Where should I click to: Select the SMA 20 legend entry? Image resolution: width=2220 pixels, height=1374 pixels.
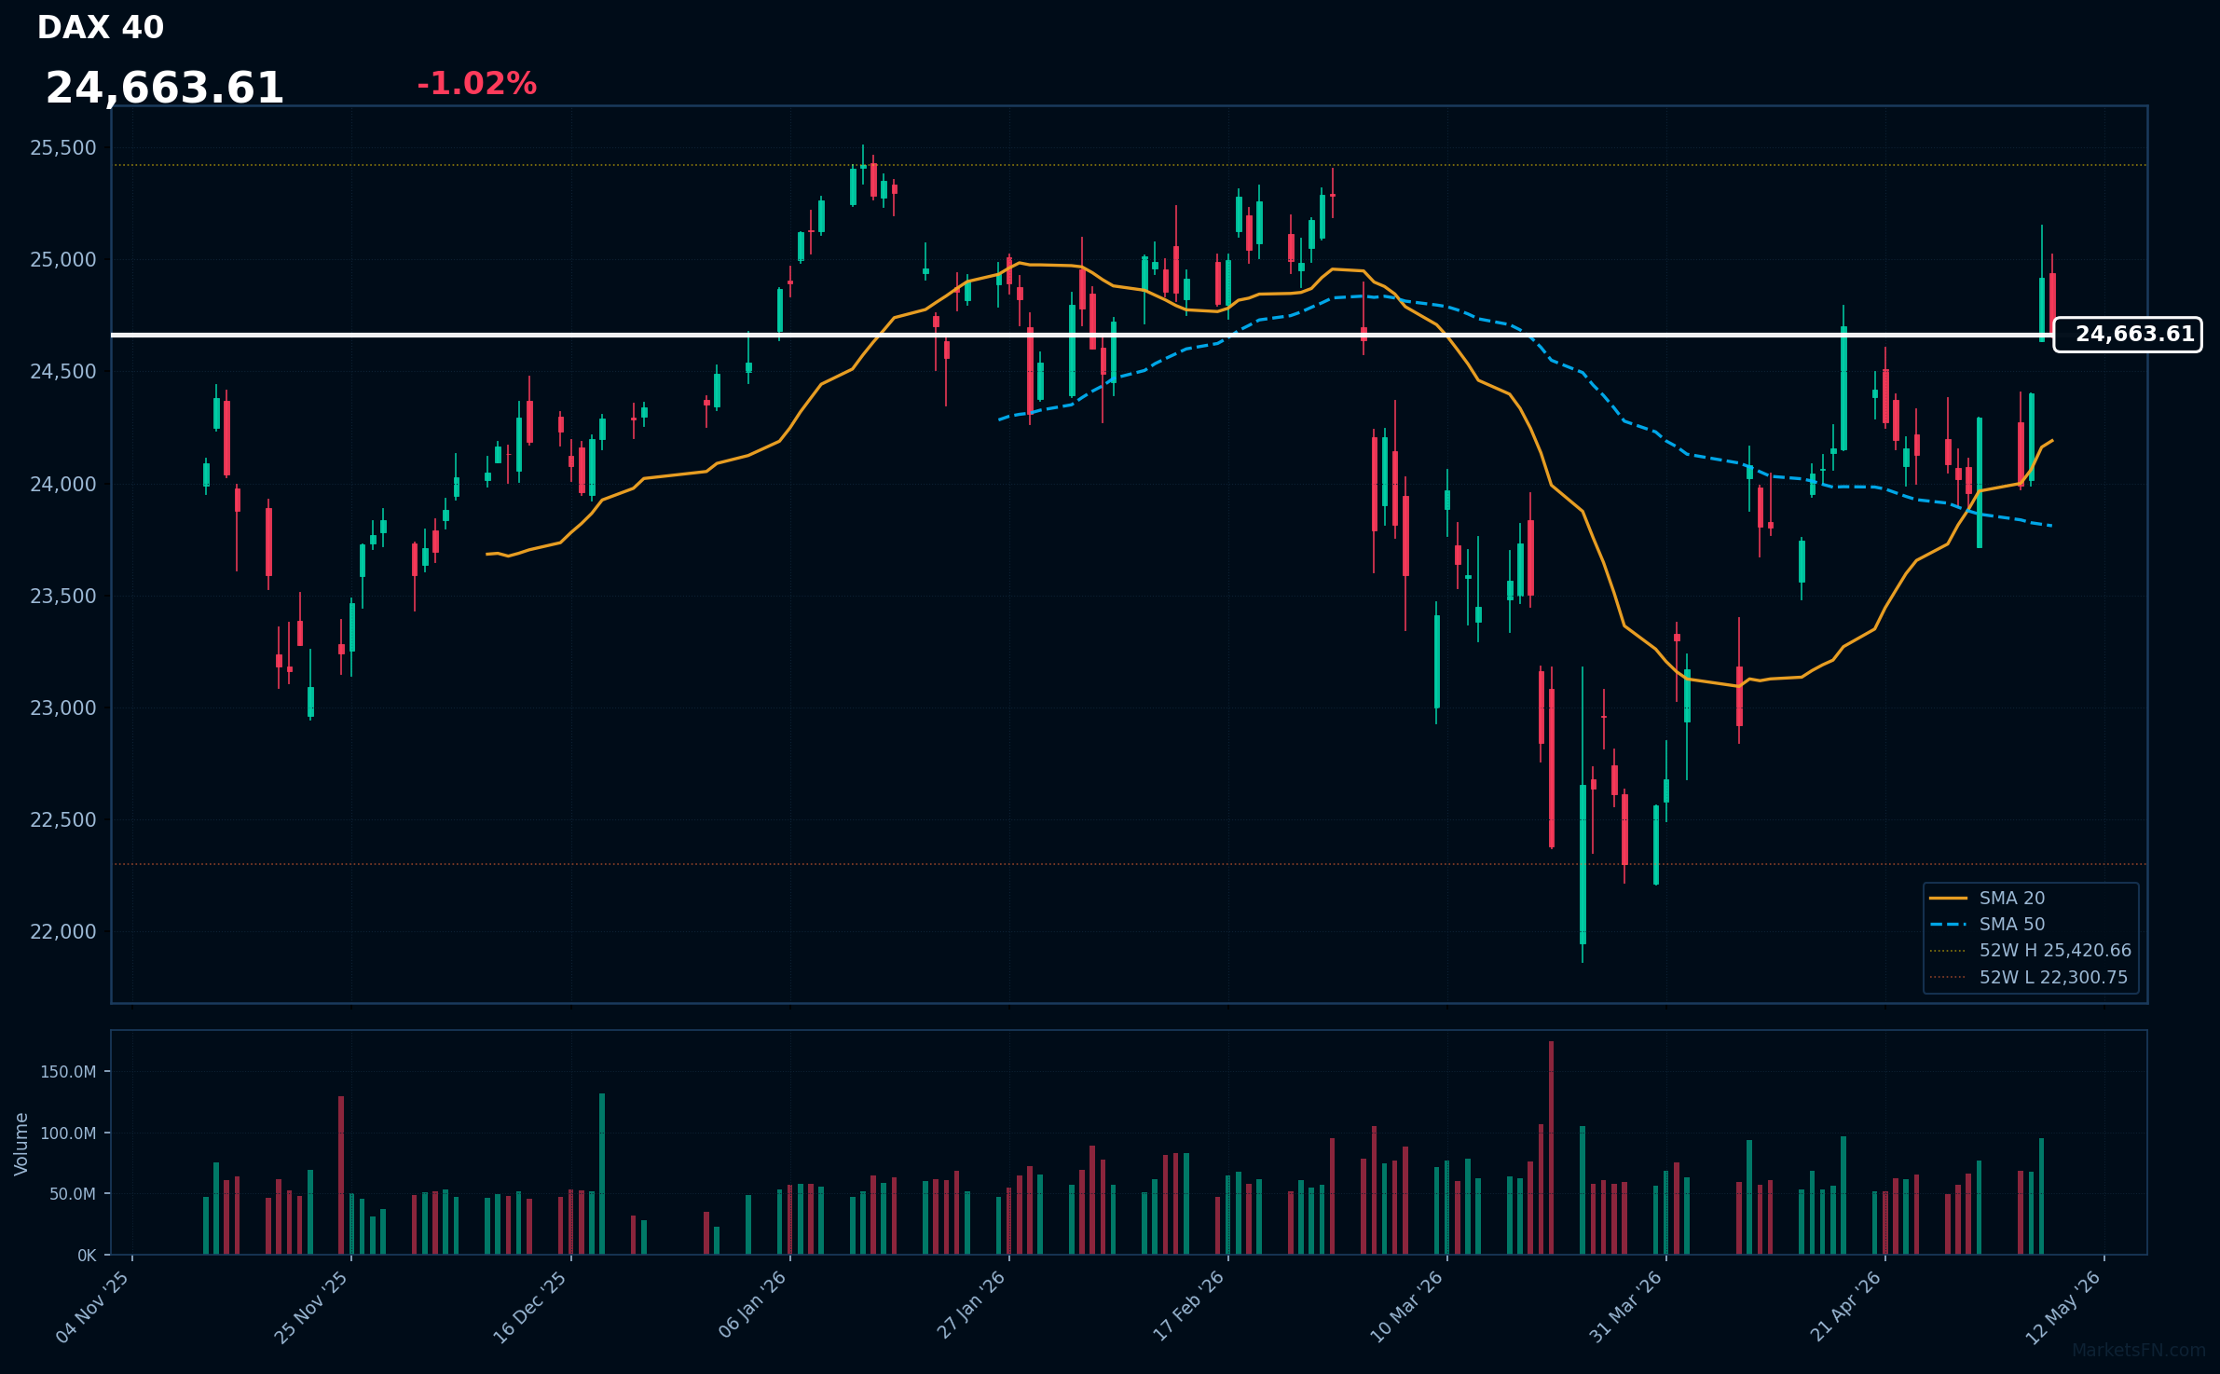pos(1987,898)
